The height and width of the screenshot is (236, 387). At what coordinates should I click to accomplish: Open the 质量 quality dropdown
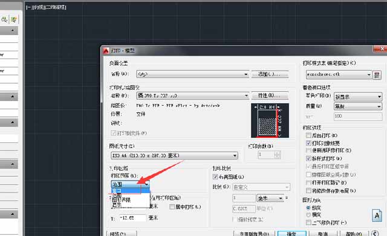(358, 106)
